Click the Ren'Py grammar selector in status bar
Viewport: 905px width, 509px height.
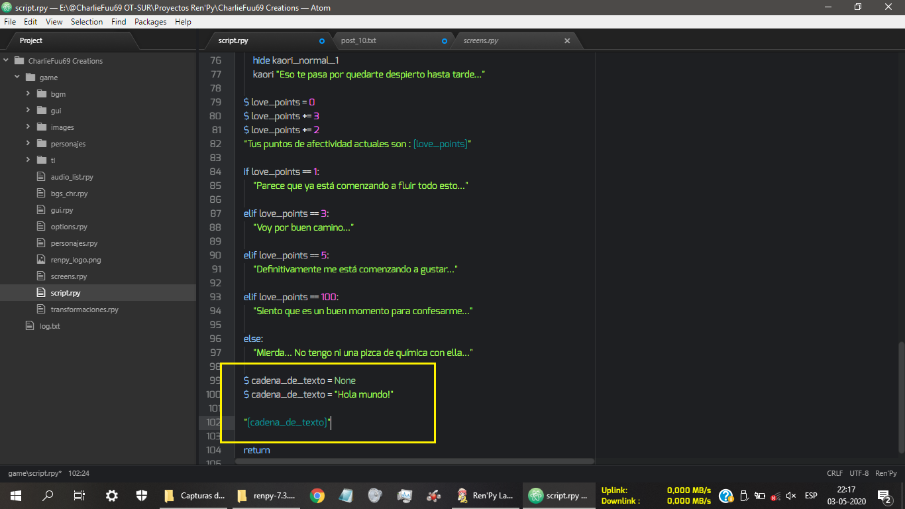886,473
